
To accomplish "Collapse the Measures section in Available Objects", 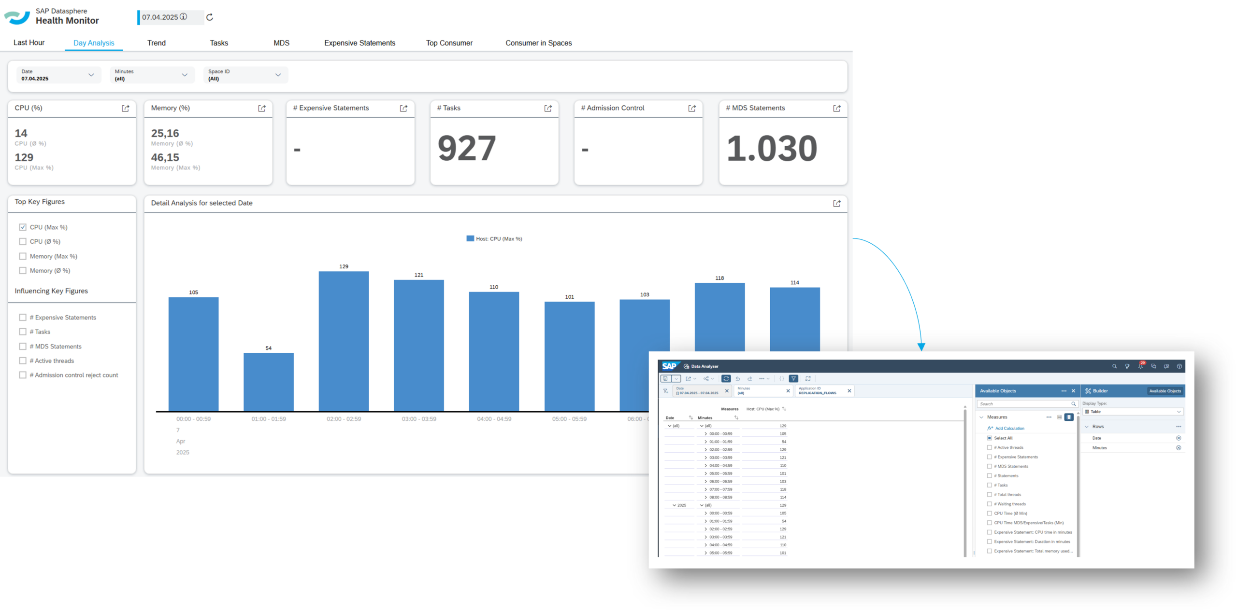I will [x=981, y=417].
